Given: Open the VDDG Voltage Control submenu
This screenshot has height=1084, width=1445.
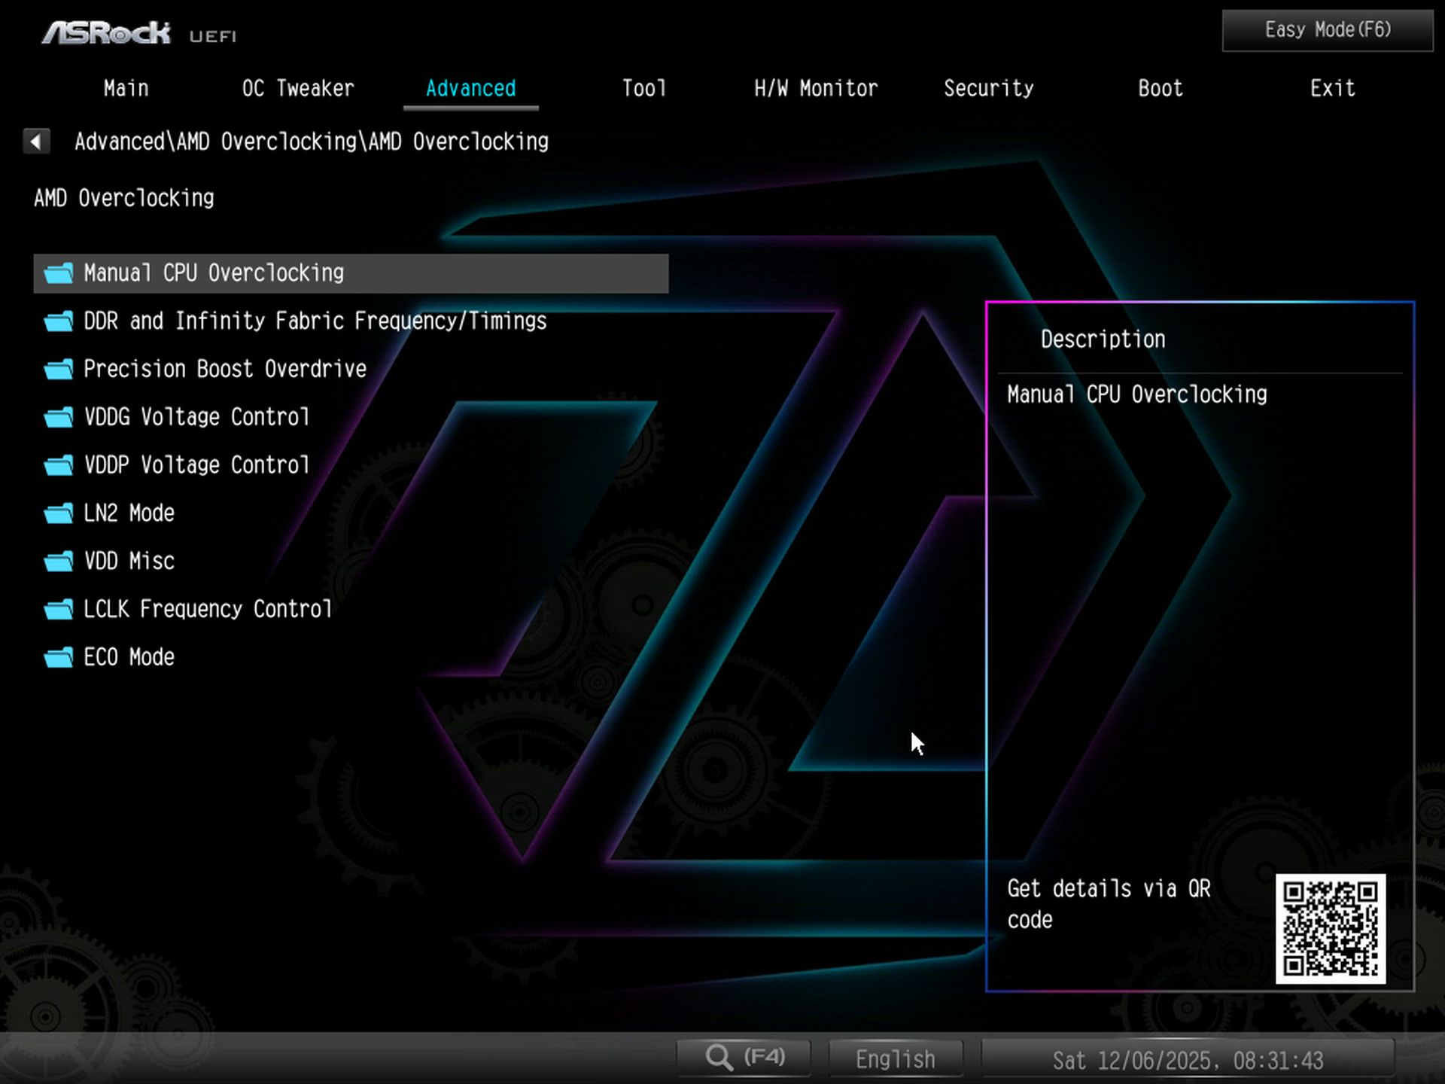Looking at the screenshot, I should (x=197, y=417).
